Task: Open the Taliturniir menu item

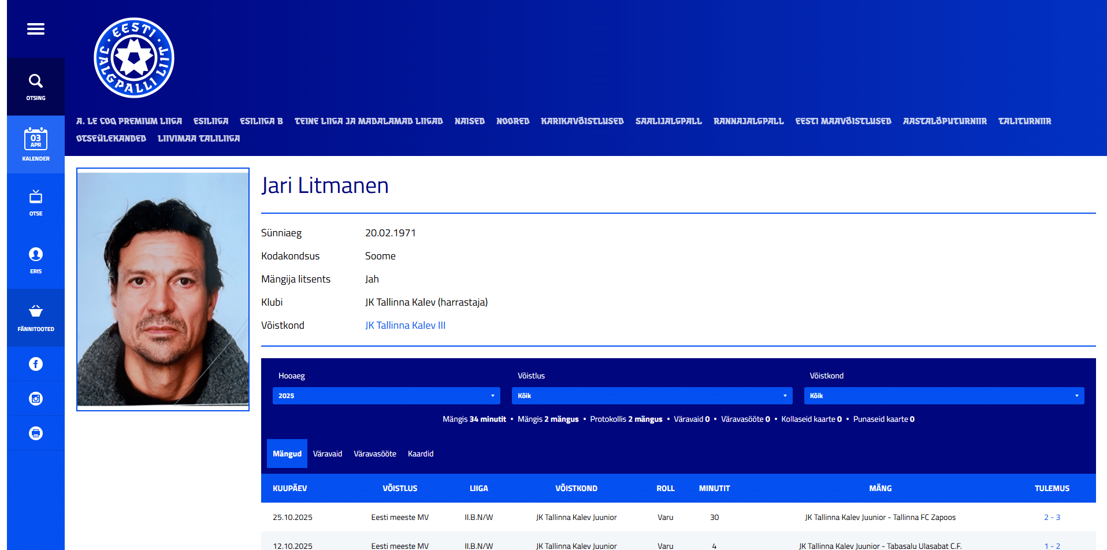Action: (1025, 121)
